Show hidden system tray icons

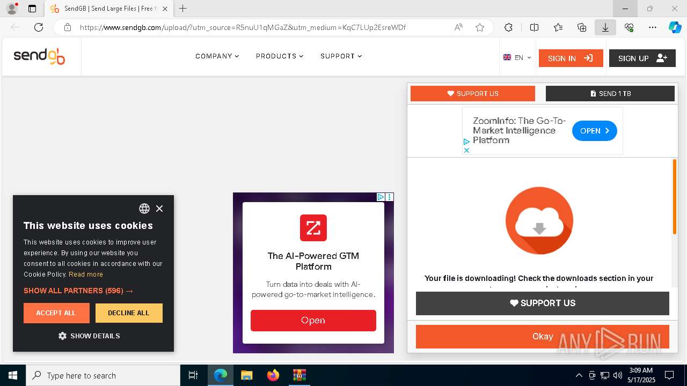tap(579, 375)
